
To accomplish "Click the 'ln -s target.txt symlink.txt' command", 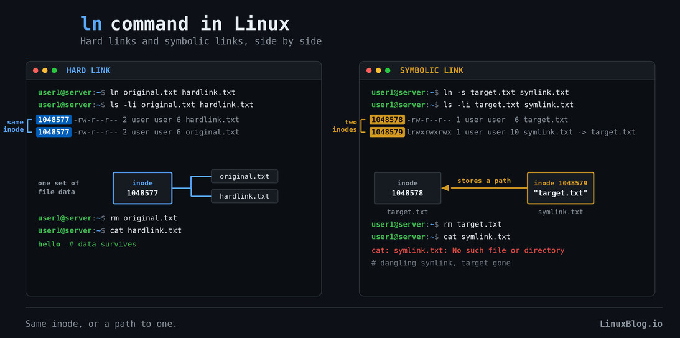I will point(506,92).
